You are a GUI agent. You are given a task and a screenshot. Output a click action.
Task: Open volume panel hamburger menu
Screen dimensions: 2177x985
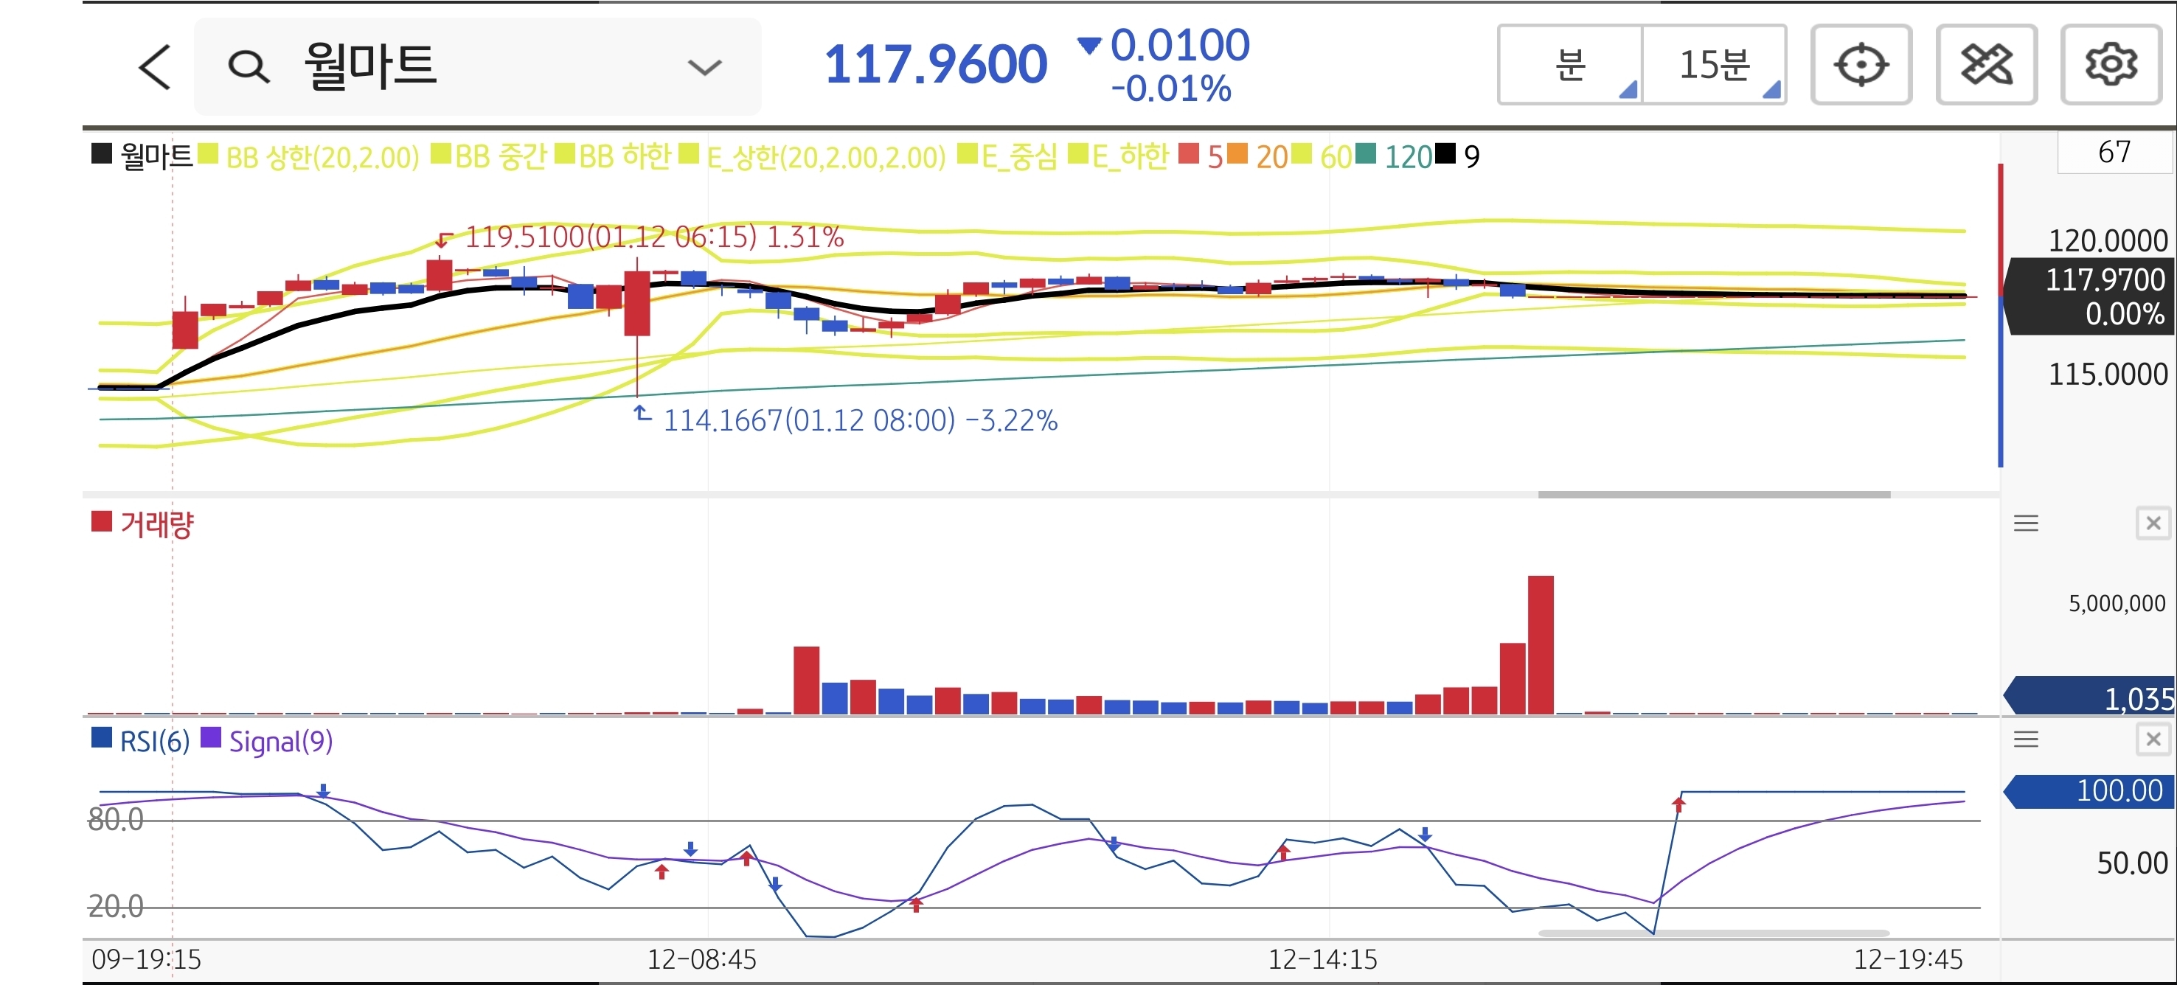2026,523
